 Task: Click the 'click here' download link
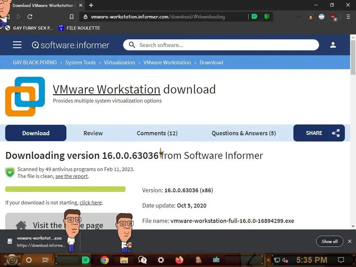[91, 203]
